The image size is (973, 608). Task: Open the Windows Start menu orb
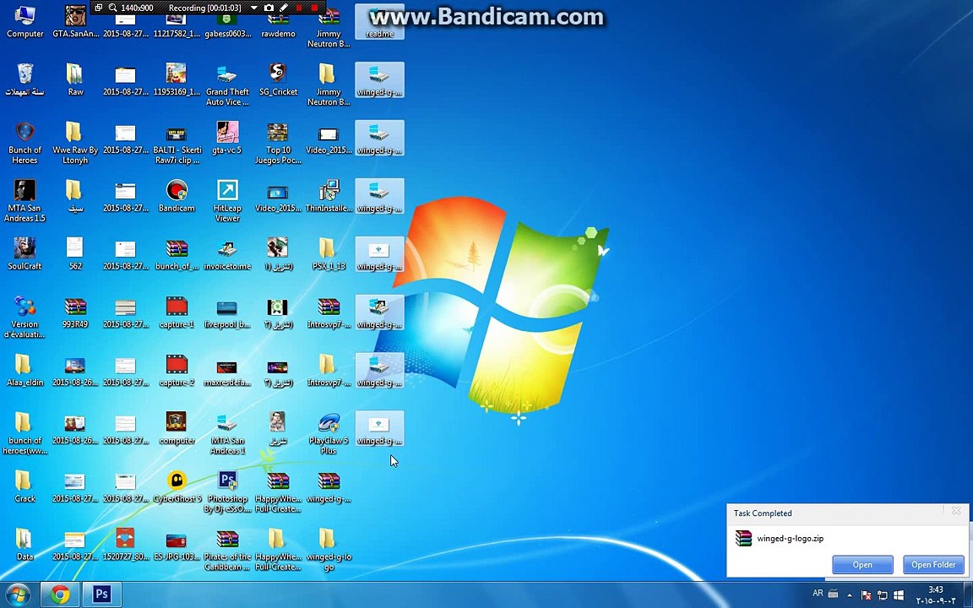(19, 595)
